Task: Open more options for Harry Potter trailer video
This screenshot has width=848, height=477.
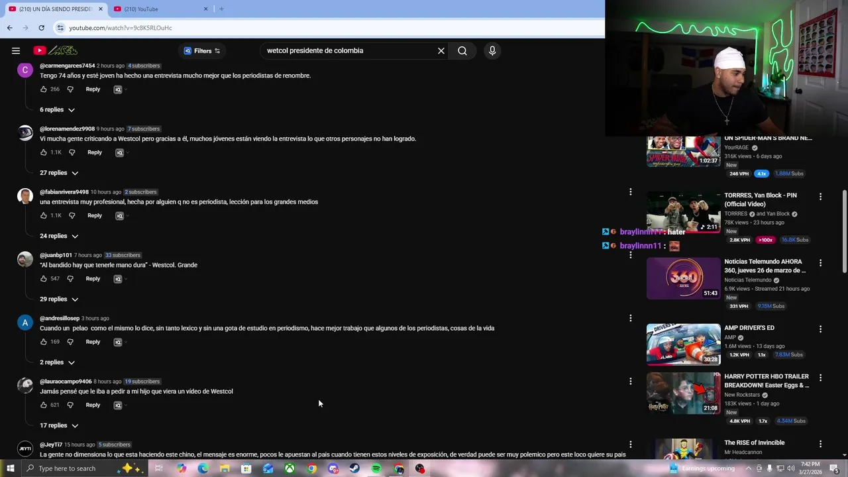Action: [x=820, y=378]
